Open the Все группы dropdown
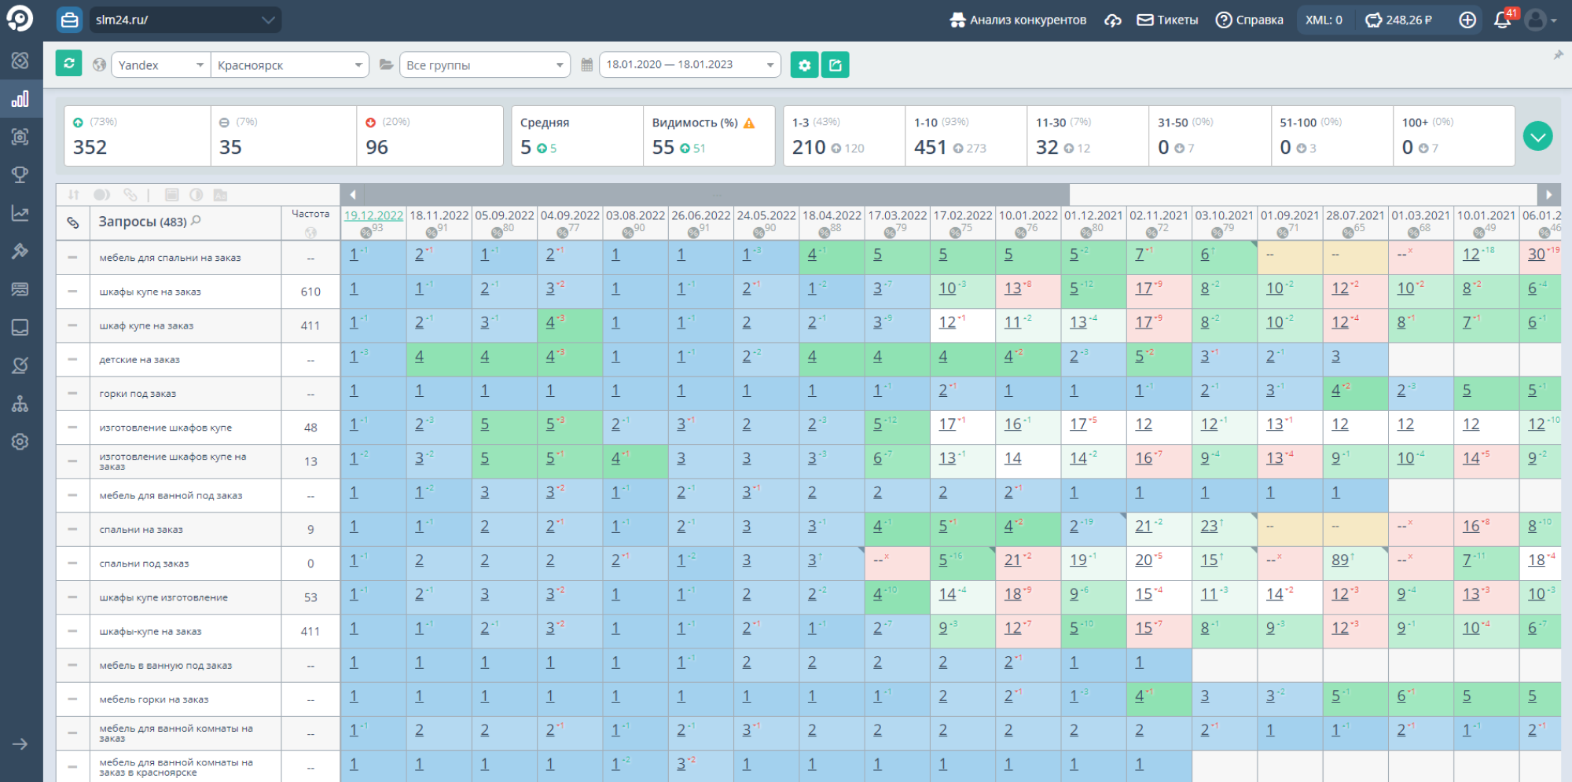Viewport: 1572px width, 782px height. [x=485, y=65]
